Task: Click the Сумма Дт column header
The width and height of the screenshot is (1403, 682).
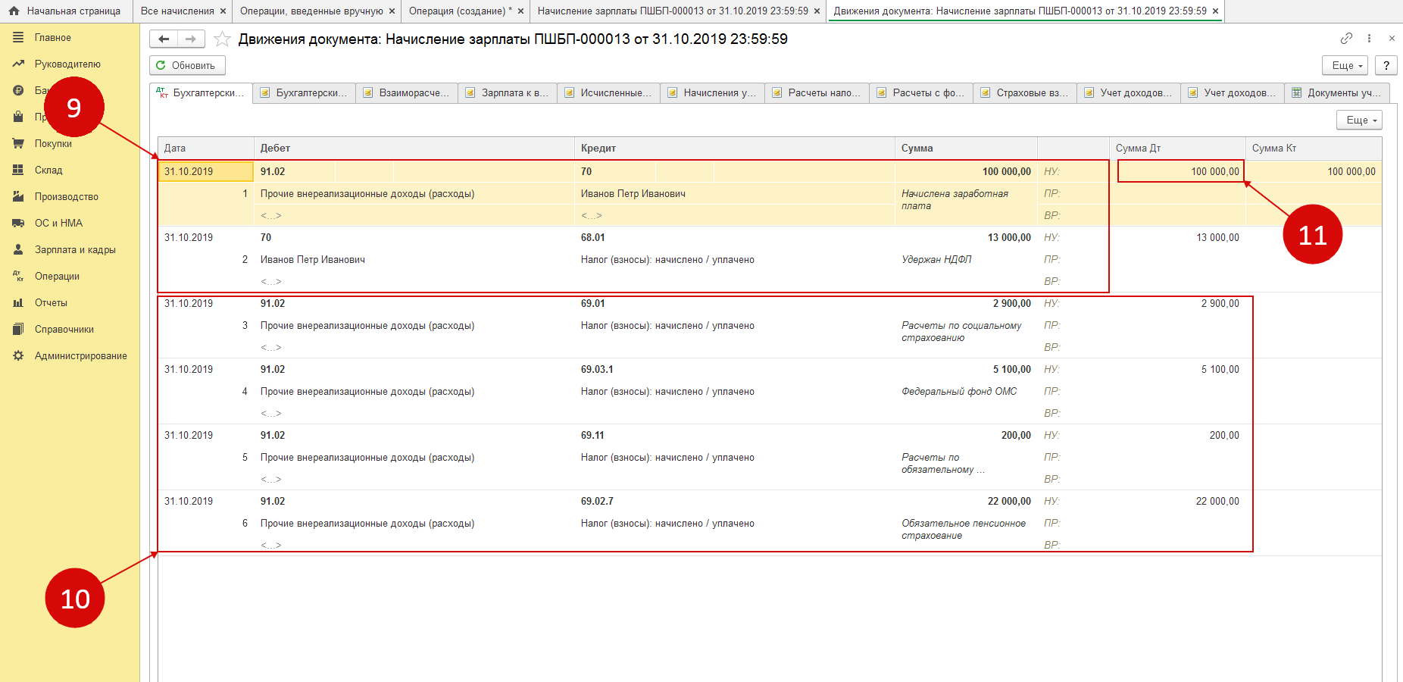Action: (1178, 149)
